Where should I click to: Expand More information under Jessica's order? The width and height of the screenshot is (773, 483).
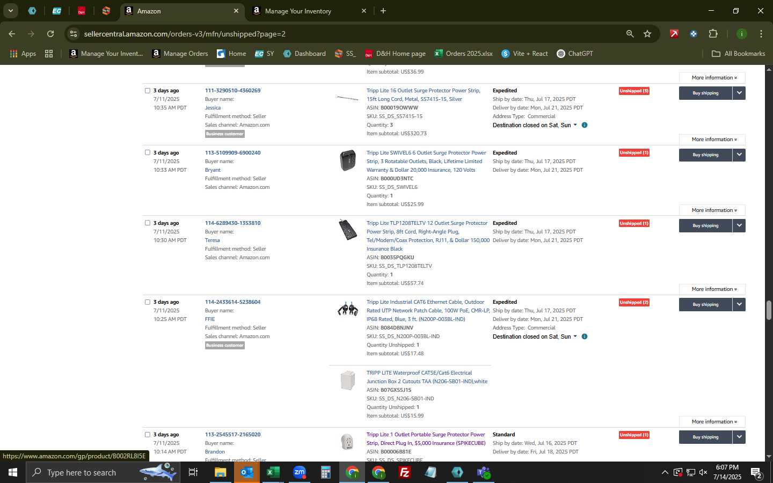(712, 140)
